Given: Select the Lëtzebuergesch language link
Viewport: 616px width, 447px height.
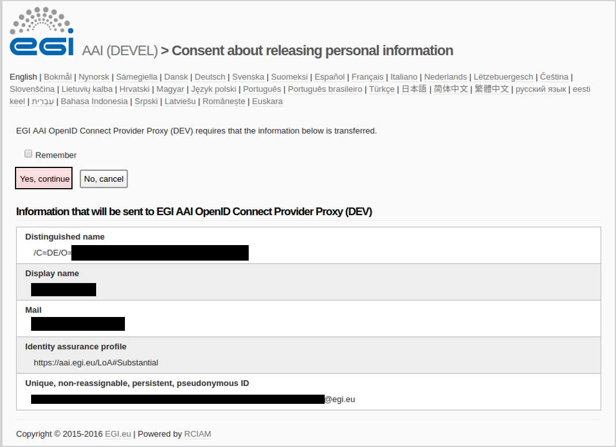Looking at the screenshot, I should click(x=503, y=77).
